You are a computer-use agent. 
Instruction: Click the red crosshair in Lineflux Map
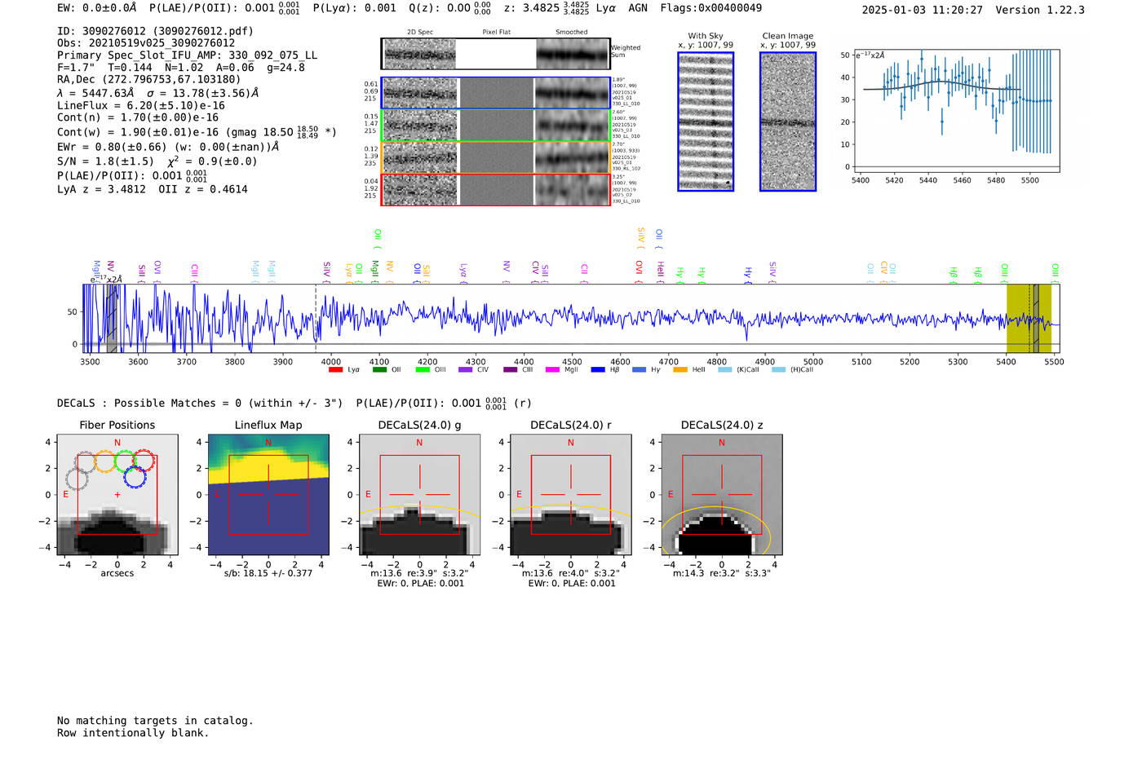pyautogui.click(x=268, y=495)
